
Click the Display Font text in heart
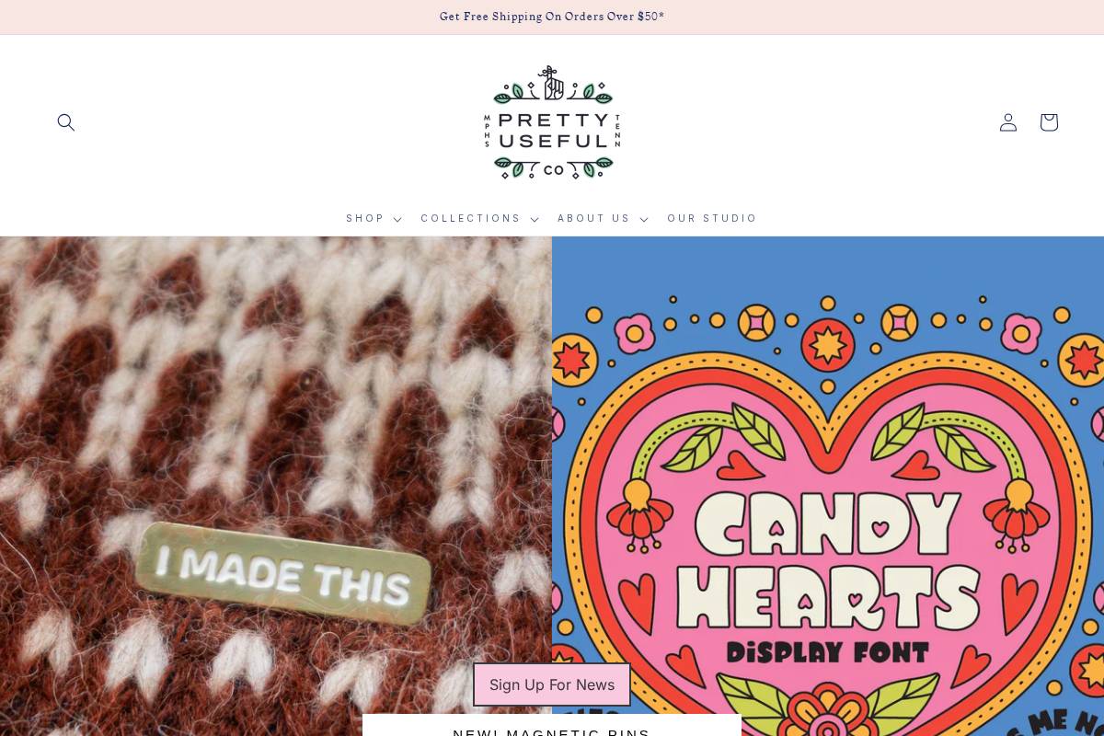click(828, 652)
